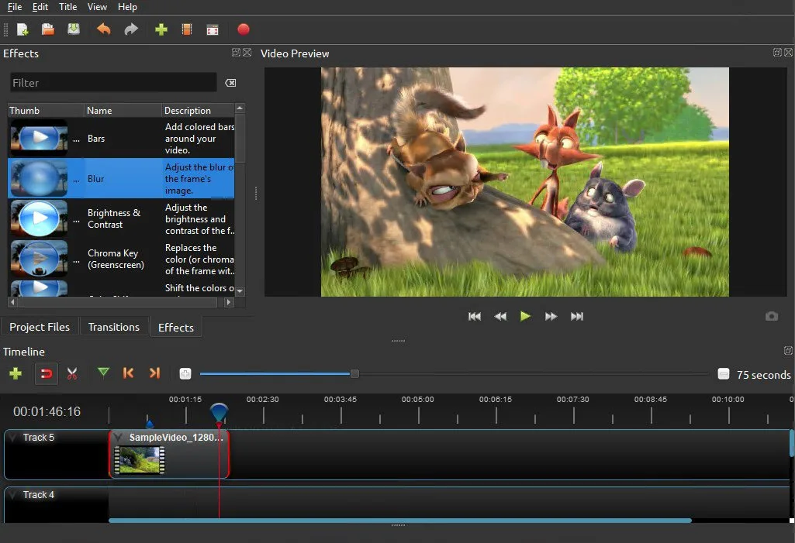Capture a preview snapshot with the camera icon
Image resolution: width=795 pixels, height=543 pixels.
point(772,316)
